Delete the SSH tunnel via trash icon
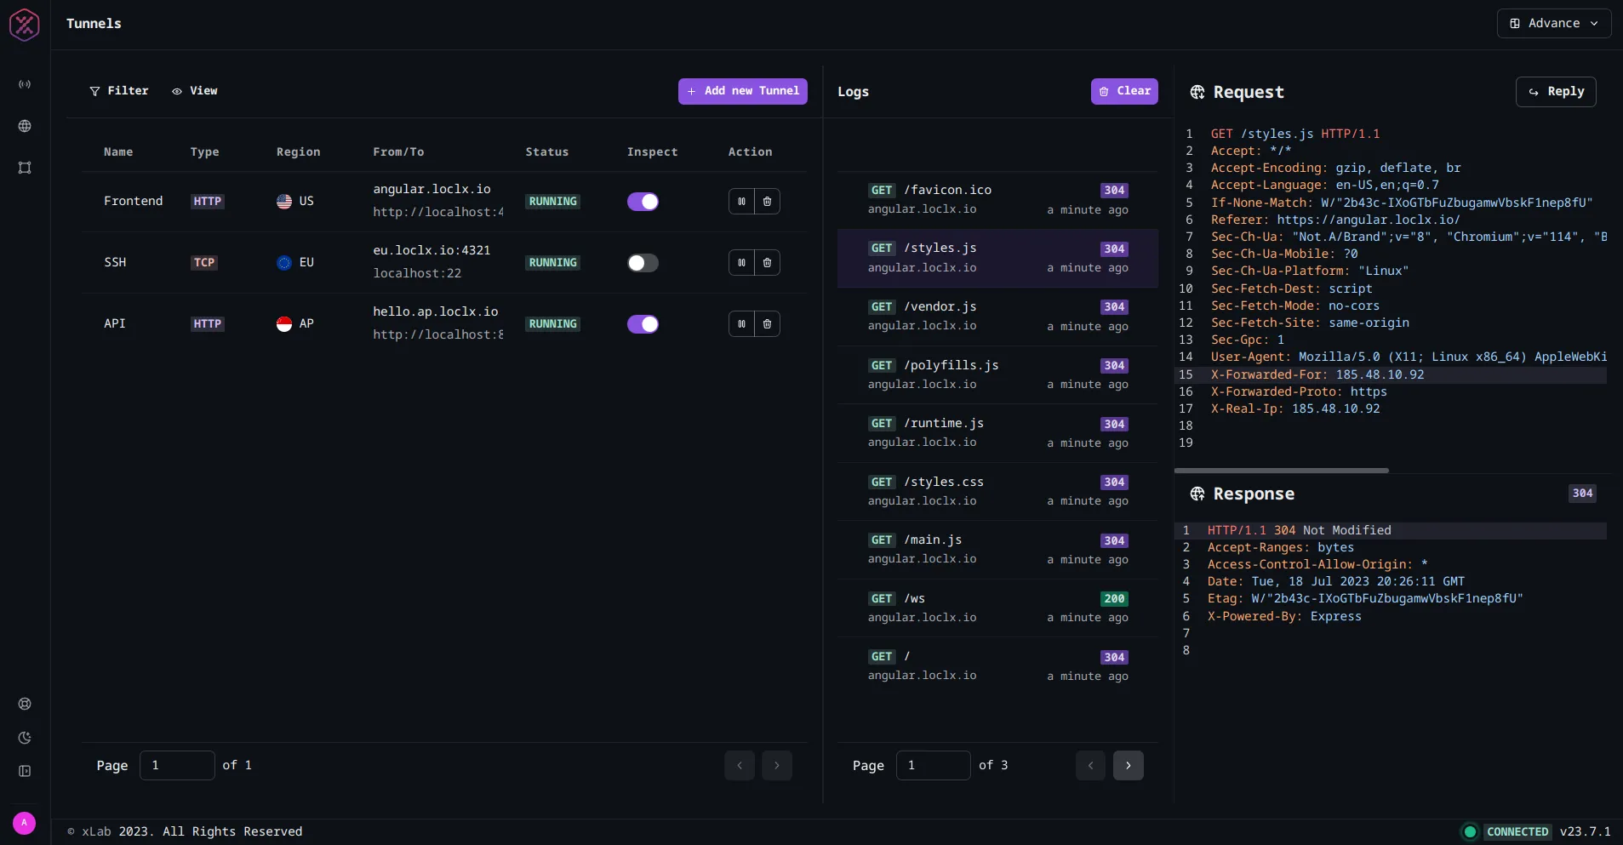 [x=769, y=263]
